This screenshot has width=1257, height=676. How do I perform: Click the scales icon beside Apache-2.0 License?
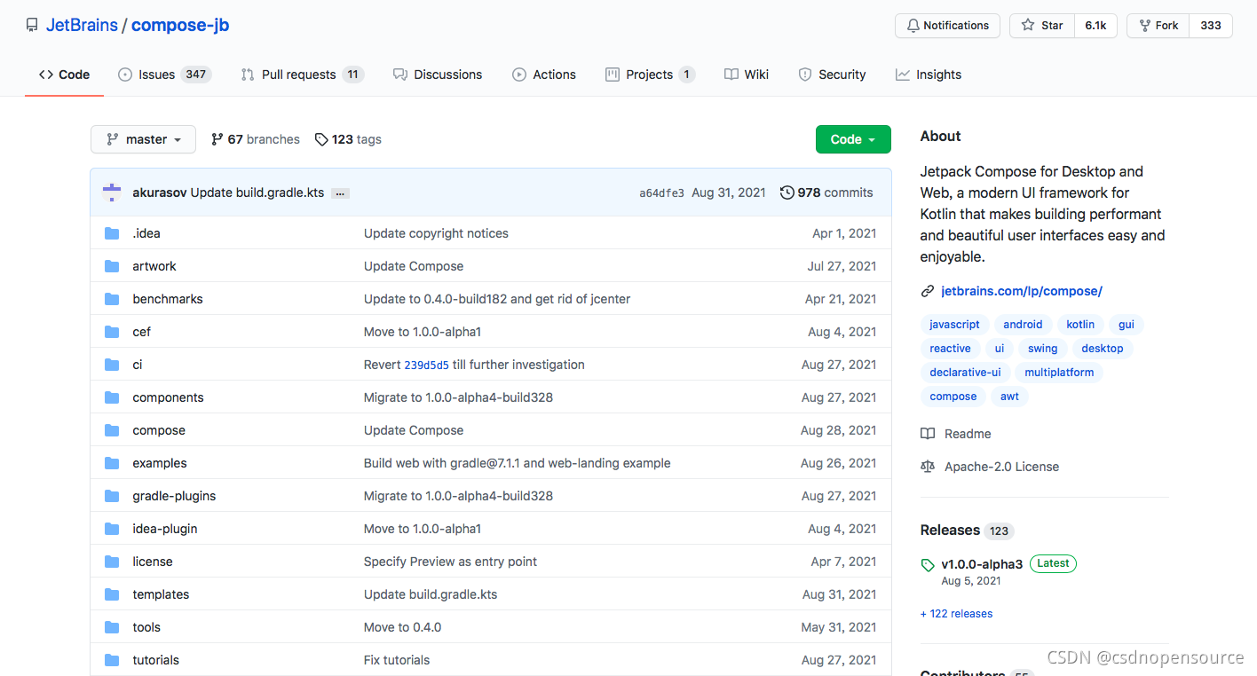pyautogui.click(x=928, y=467)
